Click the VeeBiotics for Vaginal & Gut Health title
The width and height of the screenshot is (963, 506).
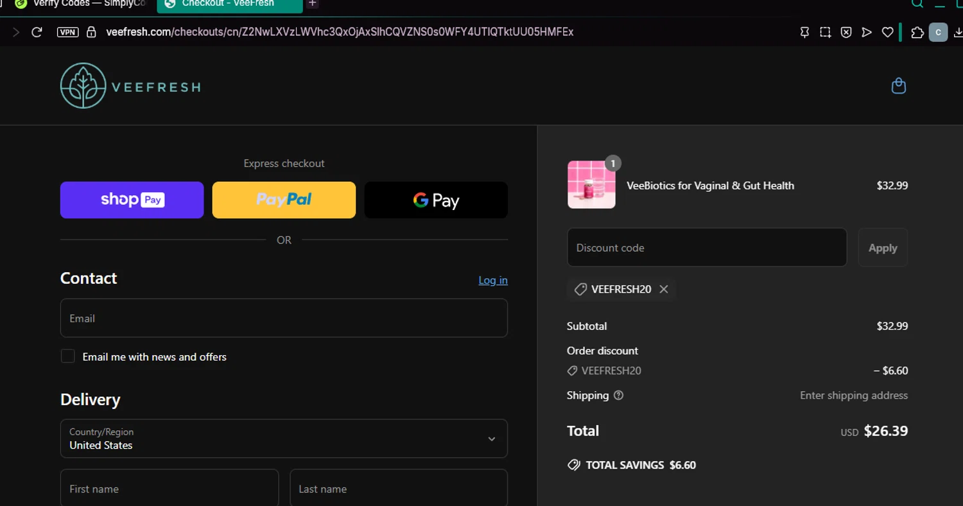coord(710,186)
